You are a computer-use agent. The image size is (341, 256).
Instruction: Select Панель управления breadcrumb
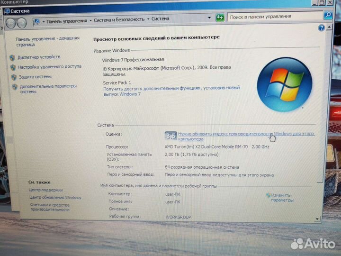[67, 21]
